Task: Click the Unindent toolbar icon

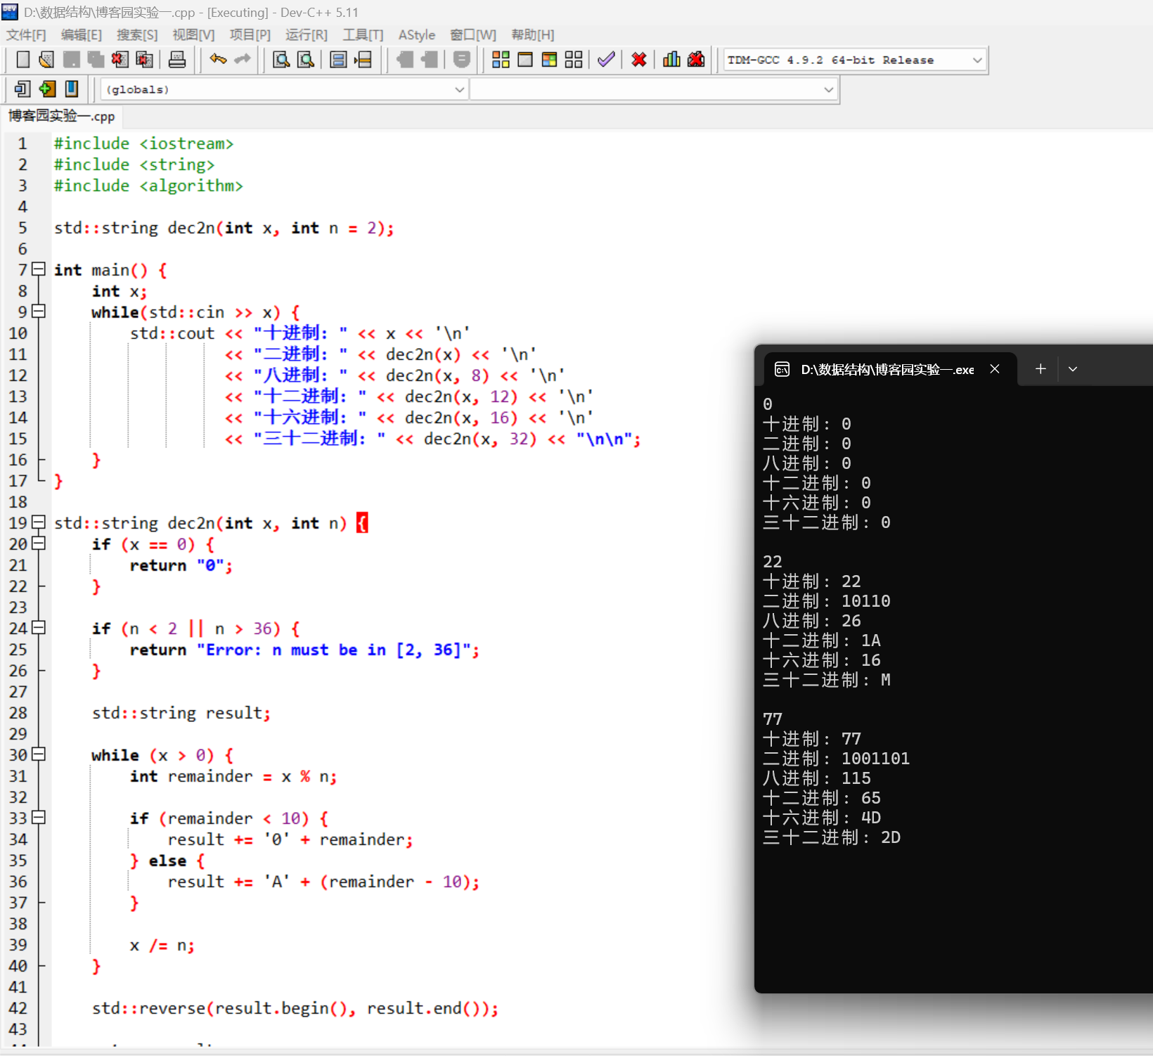Action: click(430, 60)
